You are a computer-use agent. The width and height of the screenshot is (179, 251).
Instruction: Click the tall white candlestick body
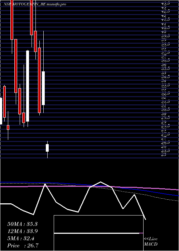tap(28, 86)
